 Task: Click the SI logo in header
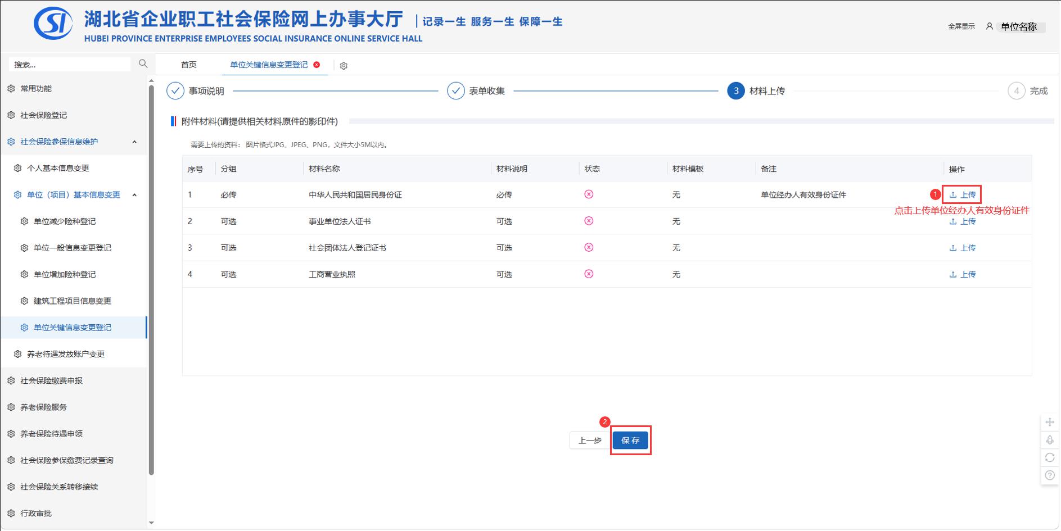(x=53, y=23)
